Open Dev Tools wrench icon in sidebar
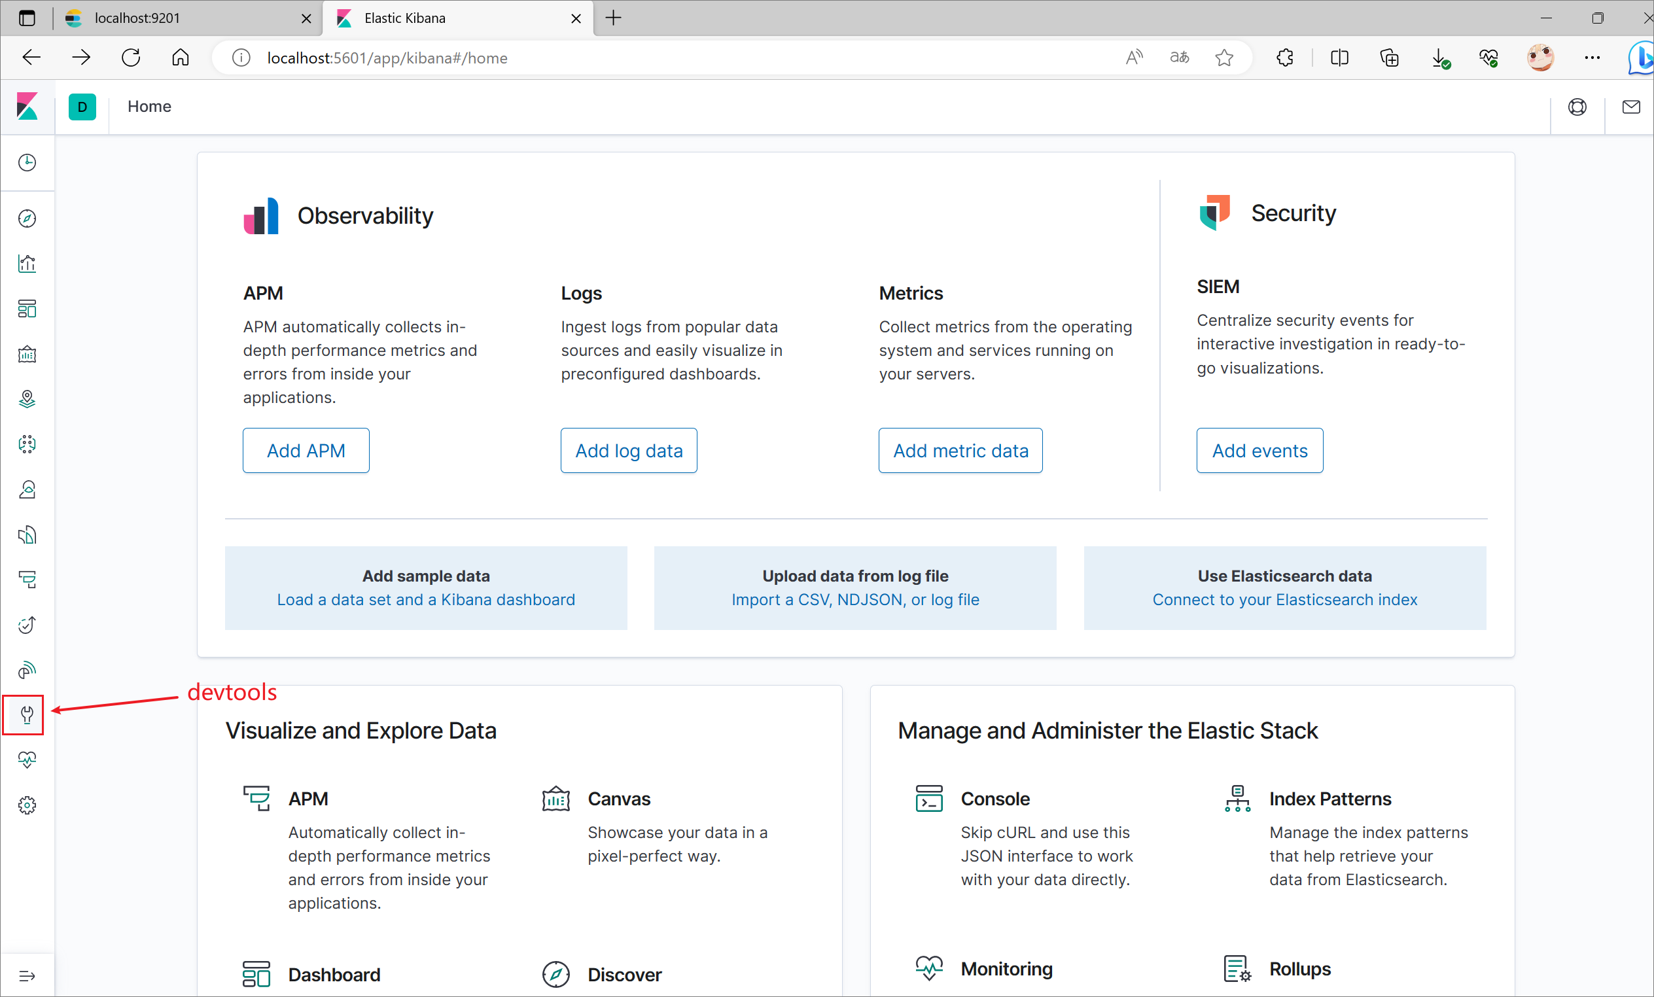 click(27, 714)
